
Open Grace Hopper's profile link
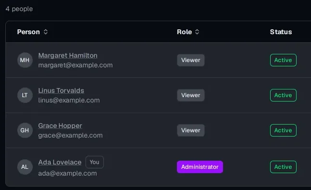coord(60,126)
